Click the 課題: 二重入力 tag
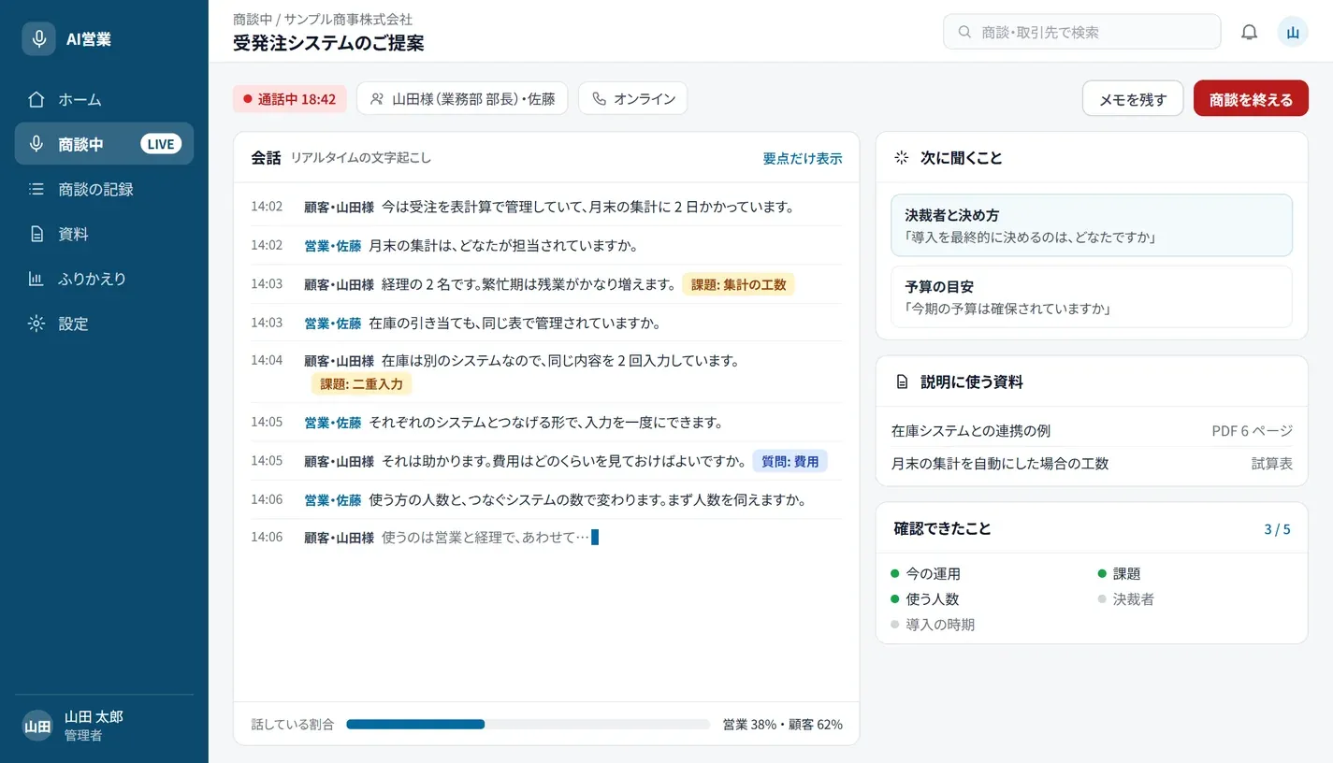Screen dimensions: 1333x763 361,383
